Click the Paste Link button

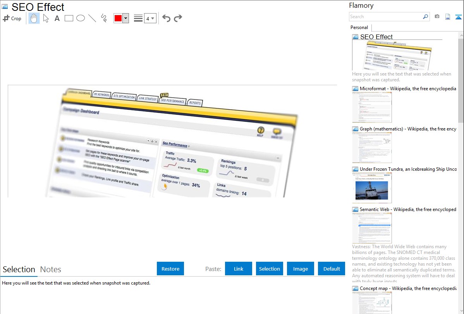click(239, 269)
